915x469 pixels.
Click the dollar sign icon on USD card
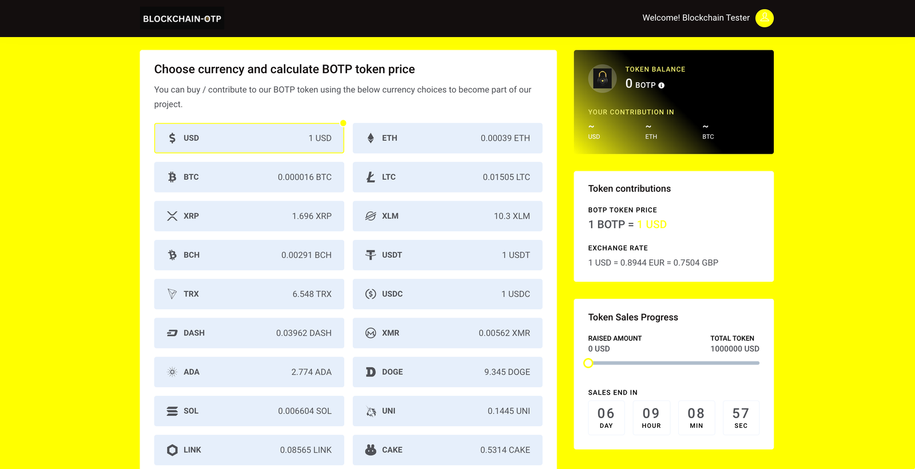[x=172, y=138]
